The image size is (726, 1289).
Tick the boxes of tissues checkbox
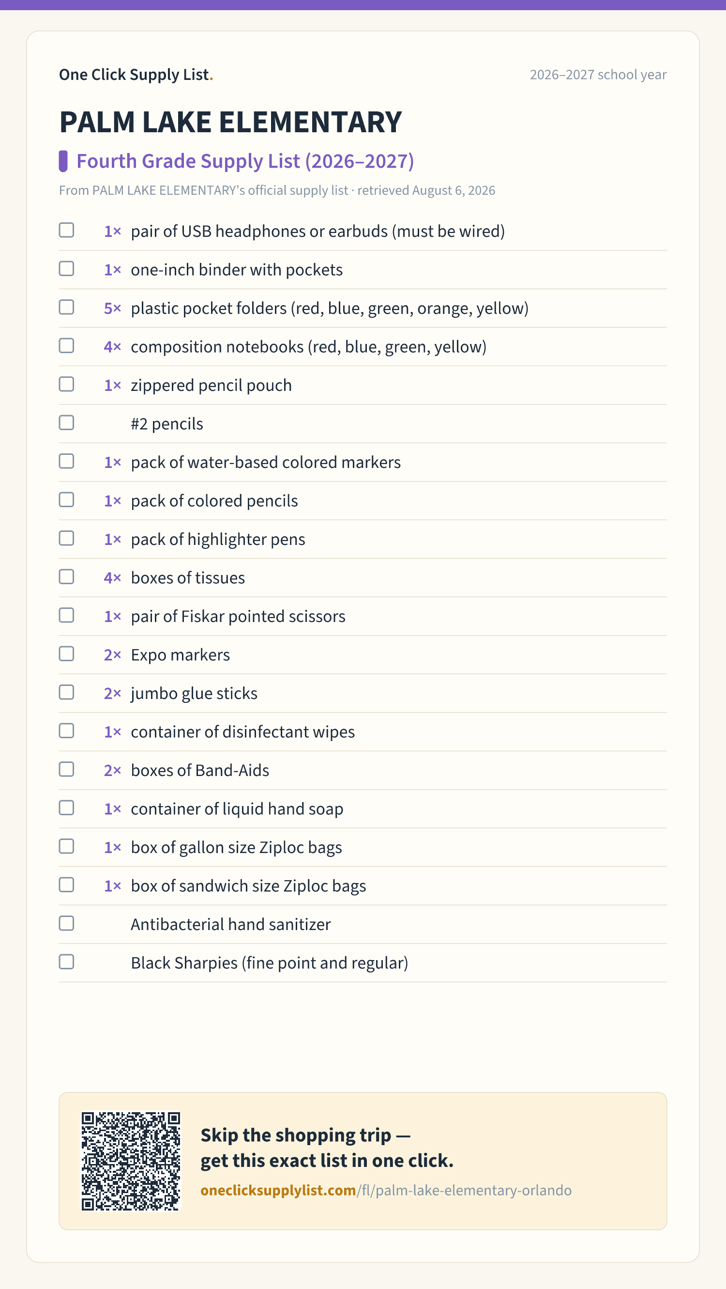coord(66,577)
